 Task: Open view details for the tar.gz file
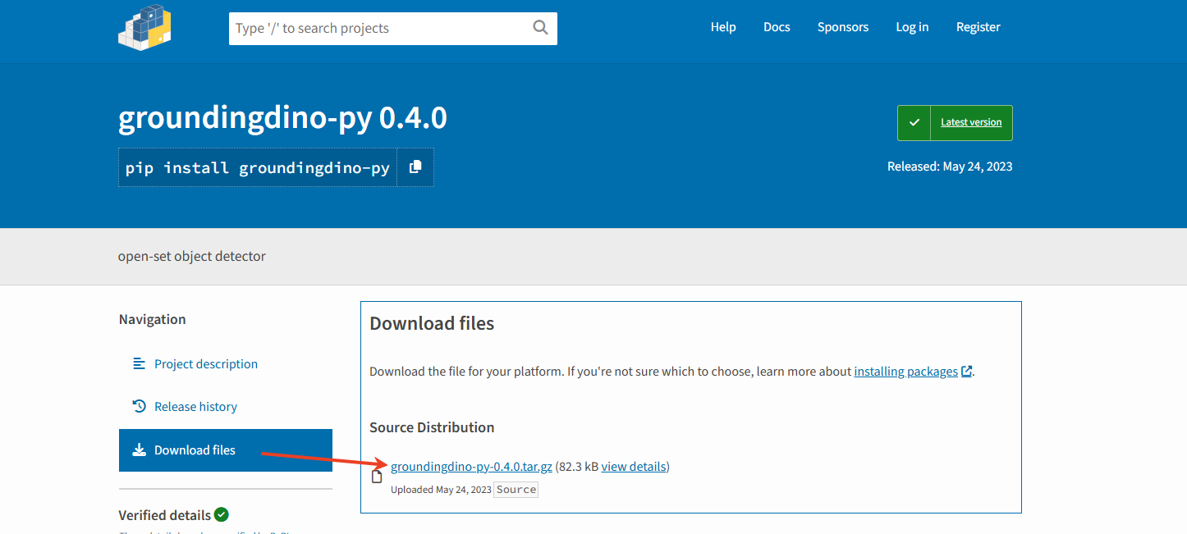coord(633,466)
